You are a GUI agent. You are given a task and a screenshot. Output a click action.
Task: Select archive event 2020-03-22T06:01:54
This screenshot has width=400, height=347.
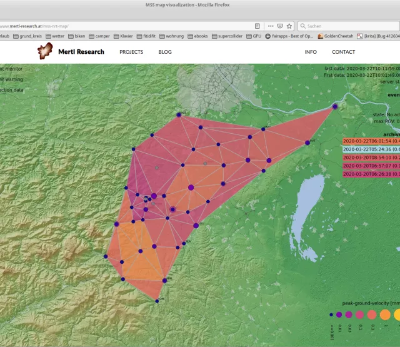pyautogui.click(x=371, y=142)
